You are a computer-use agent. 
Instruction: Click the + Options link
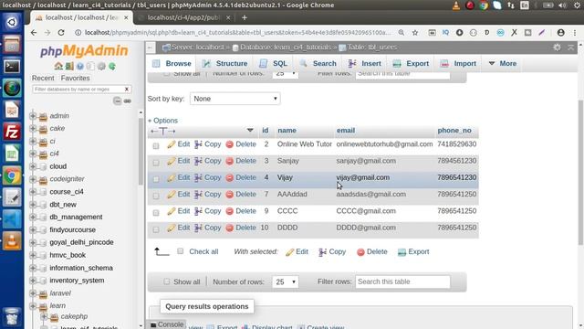(x=162, y=121)
